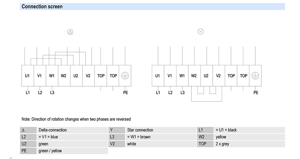Image resolution: width=300 pixels, height=159 pixels.
Task: Click the Star connection legend entry
Action: click(140, 130)
